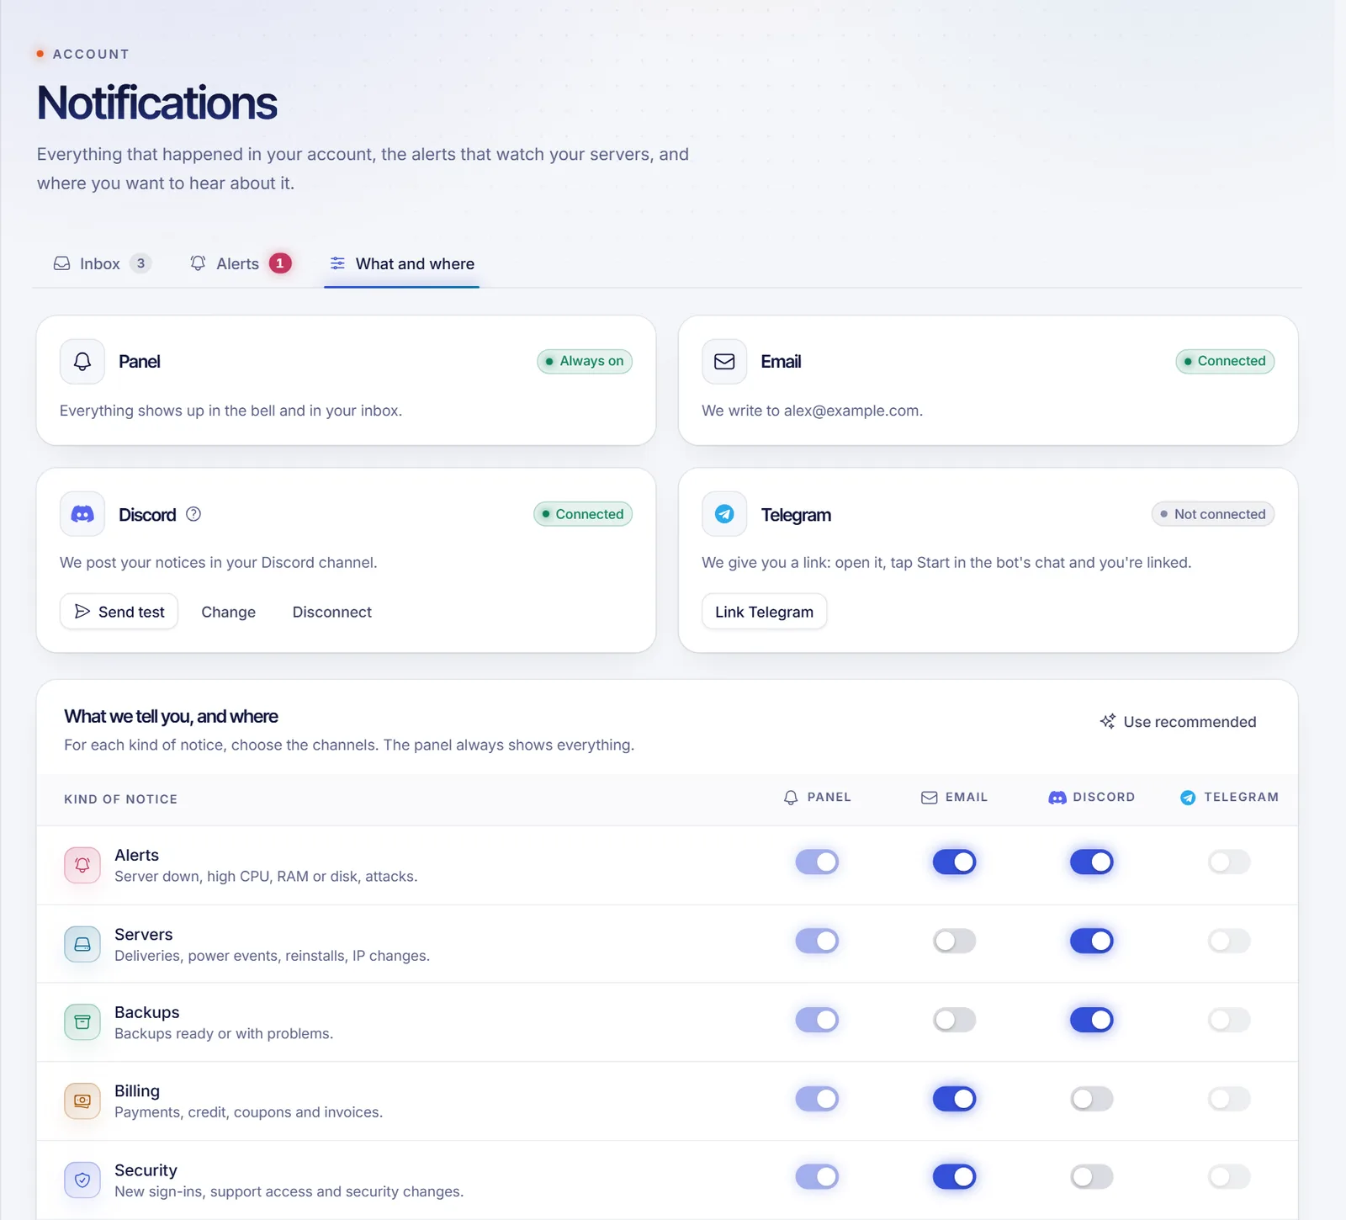
Task: Disable Discord notifications for Alerts
Action: pos(1091,862)
